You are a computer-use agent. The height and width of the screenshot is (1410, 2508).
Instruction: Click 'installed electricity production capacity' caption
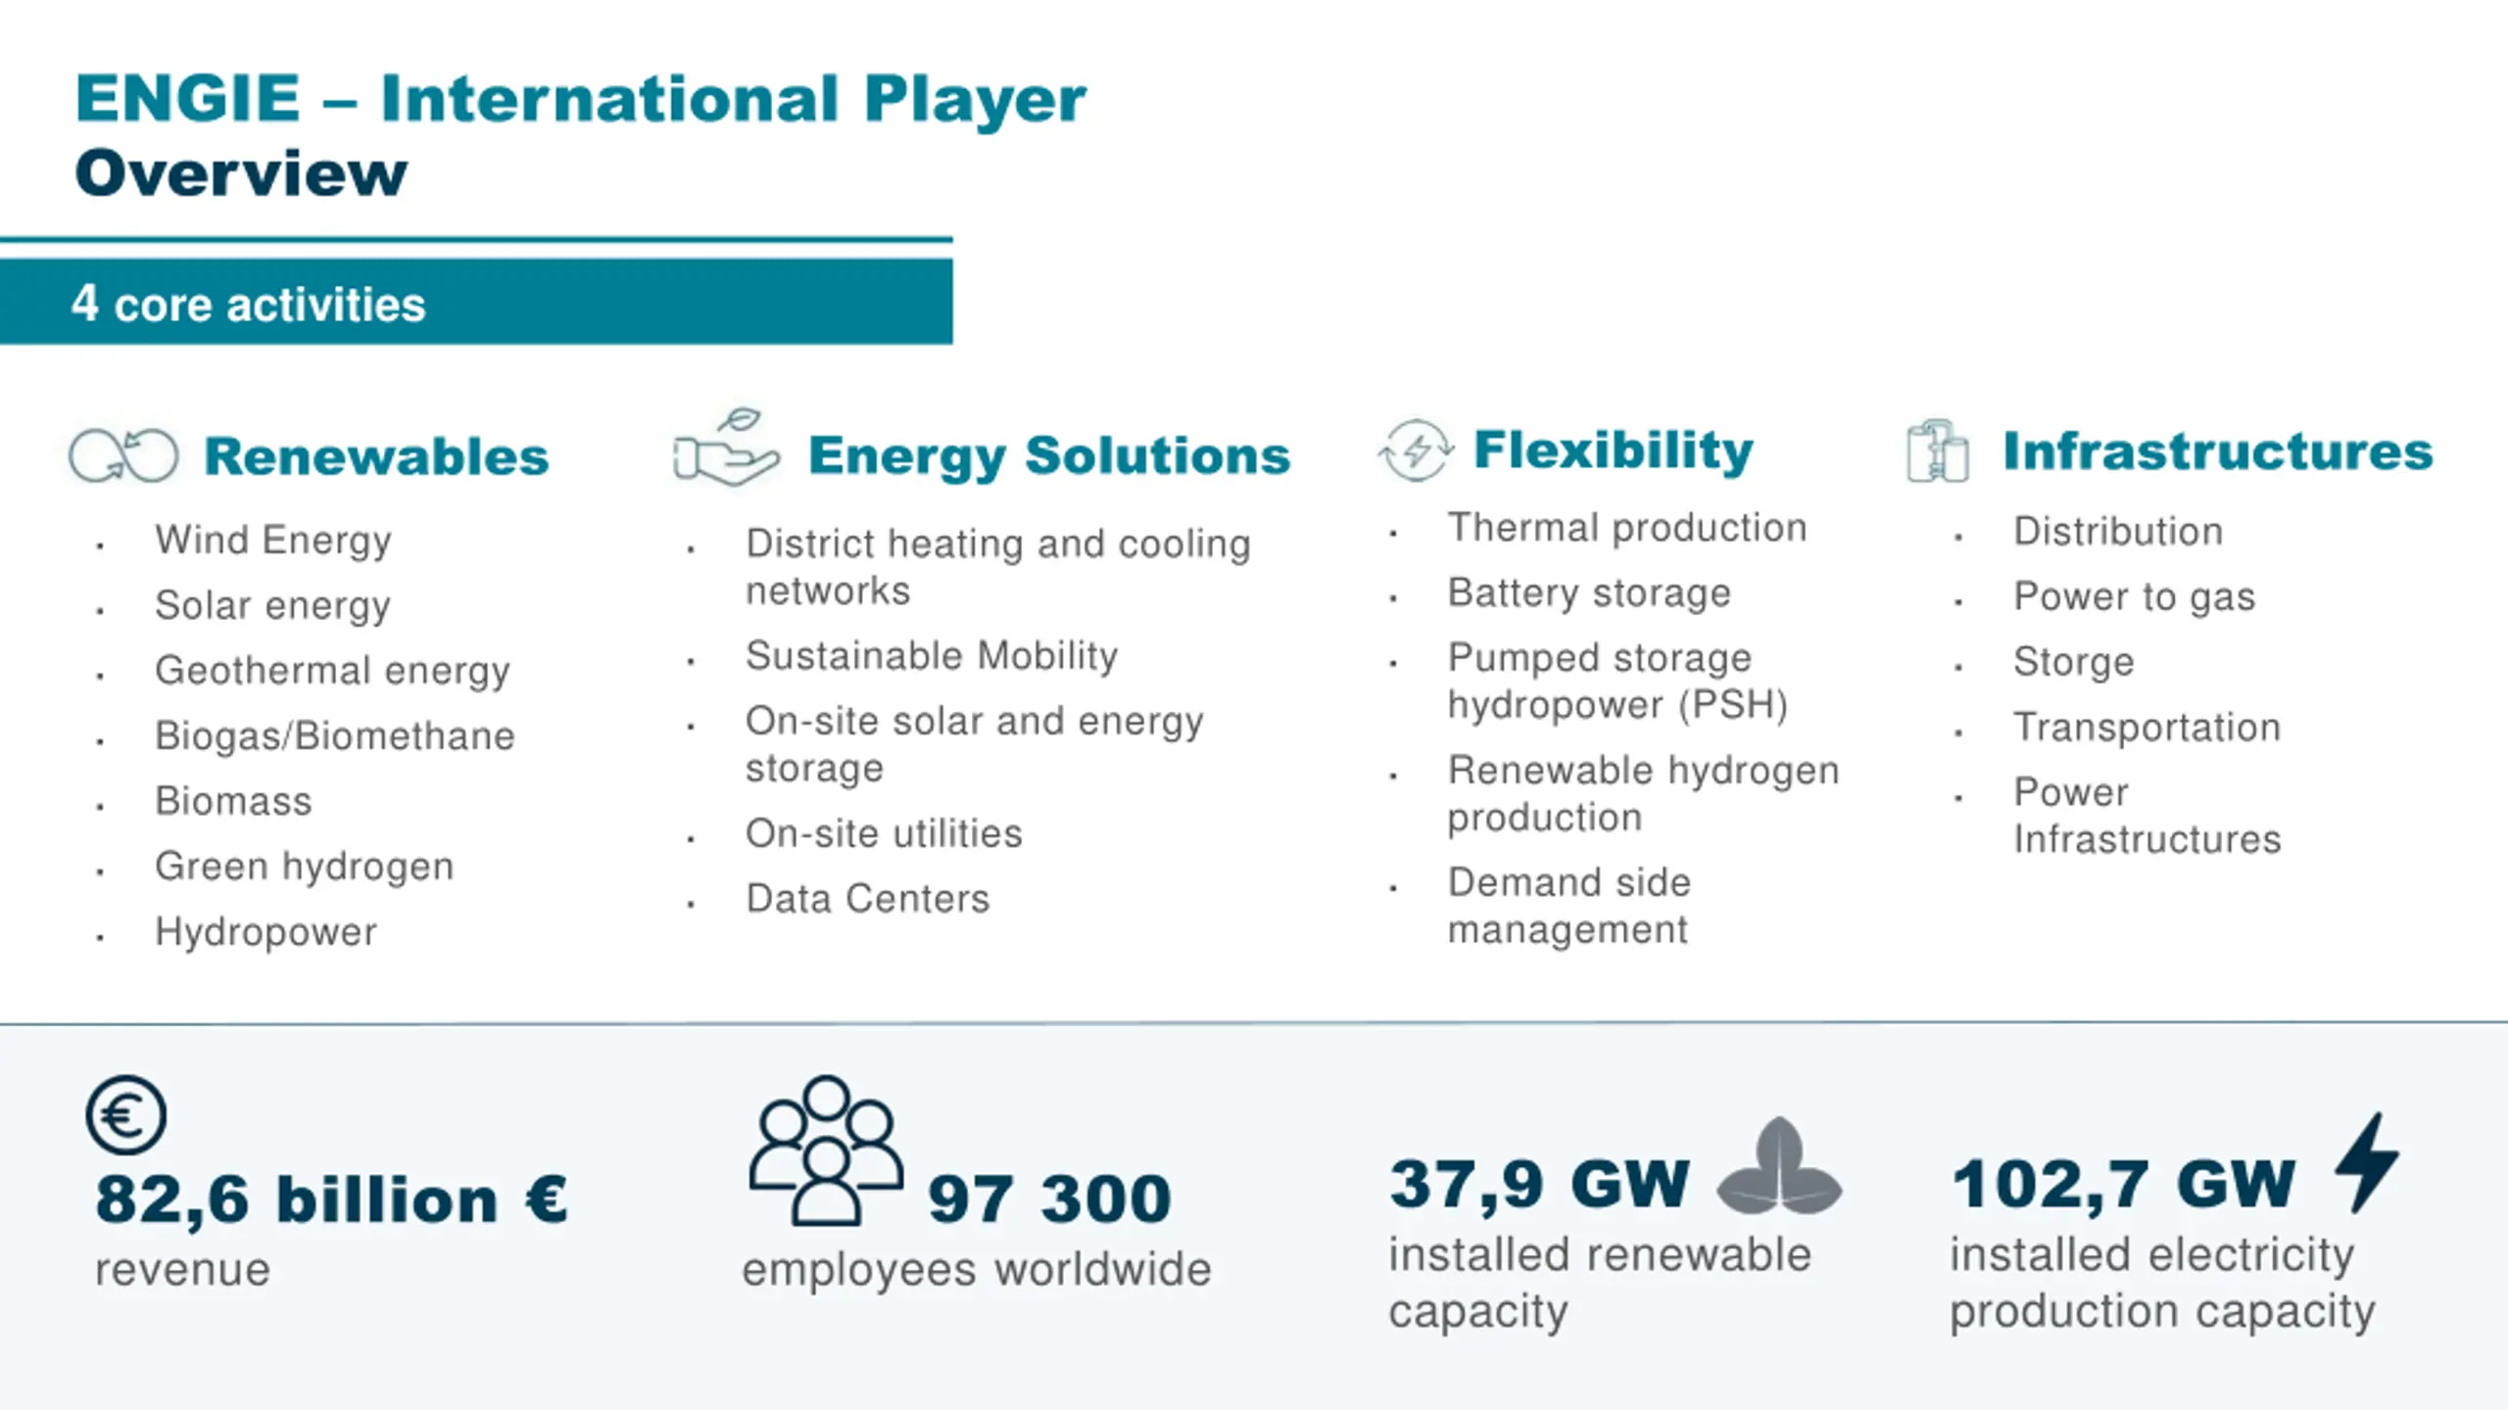pos(2163,1284)
